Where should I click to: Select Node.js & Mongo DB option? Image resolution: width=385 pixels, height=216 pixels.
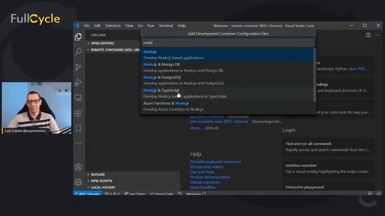pyautogui.click(x=227, y=67)
